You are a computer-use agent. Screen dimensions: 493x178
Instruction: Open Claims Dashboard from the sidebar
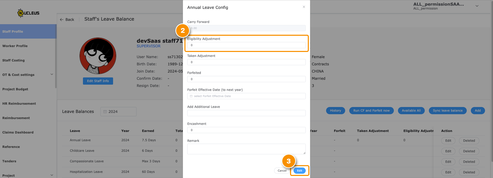point(18,132)
